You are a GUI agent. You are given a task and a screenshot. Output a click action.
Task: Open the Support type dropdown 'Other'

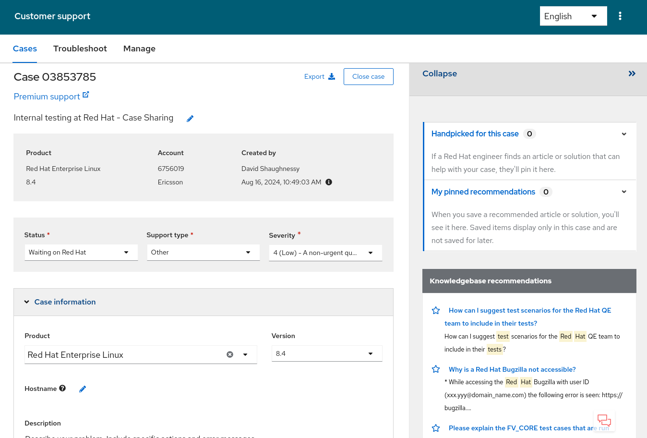[203, 252]
